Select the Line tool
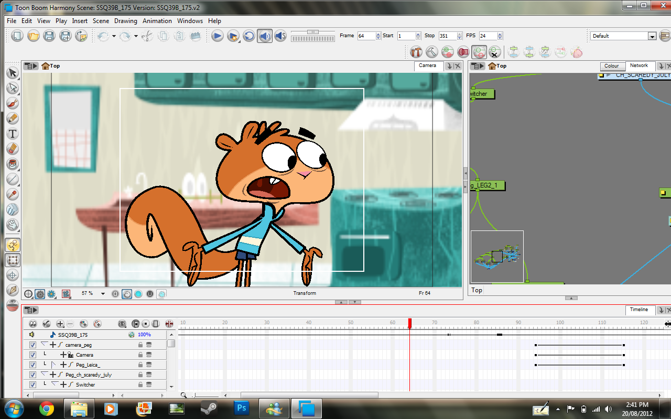 pos(13,180)
